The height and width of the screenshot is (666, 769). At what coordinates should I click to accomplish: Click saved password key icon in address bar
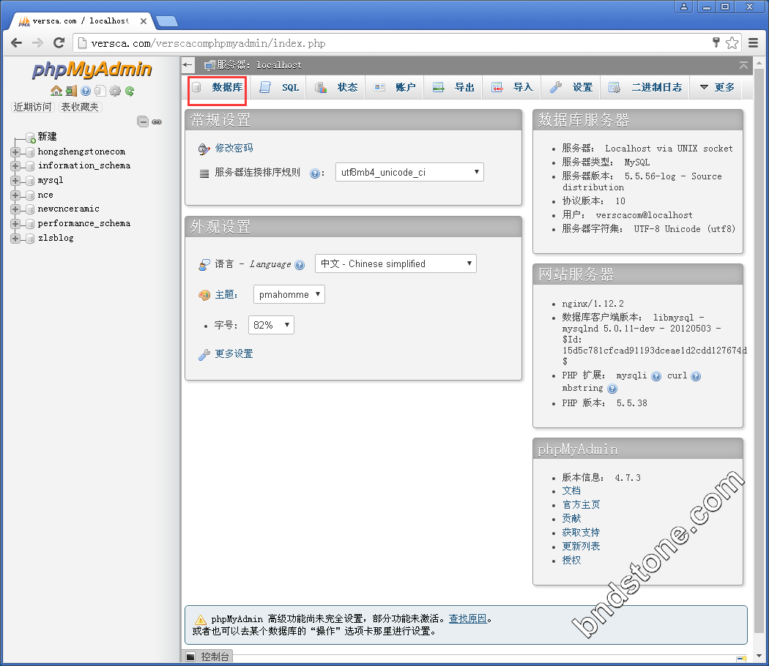pyautogui.click(x=716, y=42)
